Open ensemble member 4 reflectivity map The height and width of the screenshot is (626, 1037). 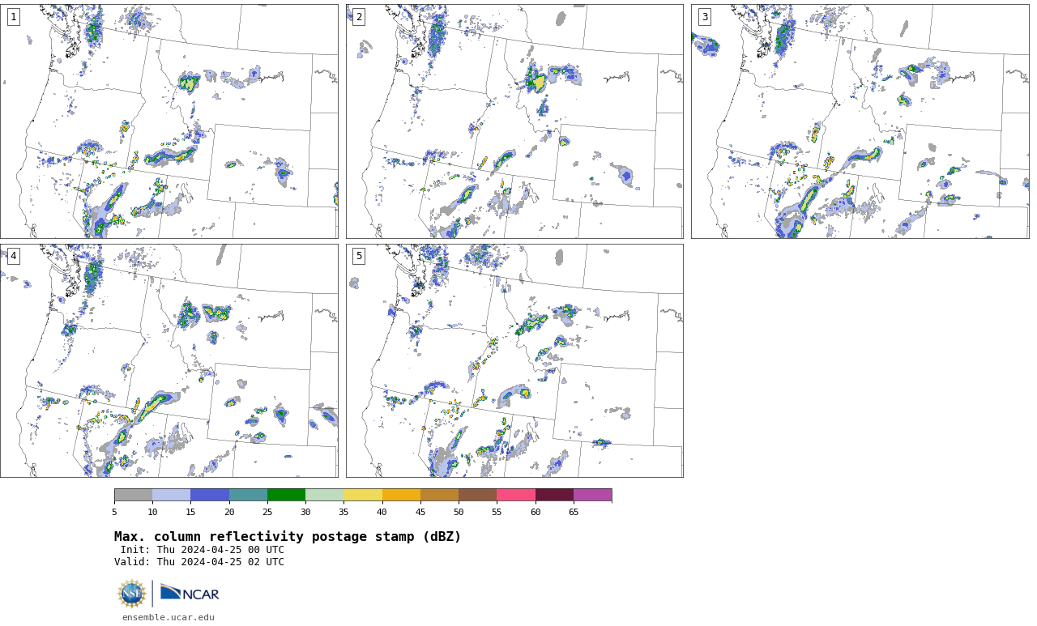point(169,360)
